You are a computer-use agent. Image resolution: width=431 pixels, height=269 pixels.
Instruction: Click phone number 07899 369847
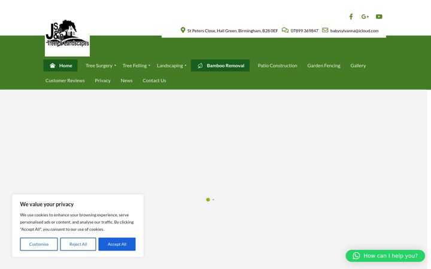pyautogui.click(x=304, y=30)
